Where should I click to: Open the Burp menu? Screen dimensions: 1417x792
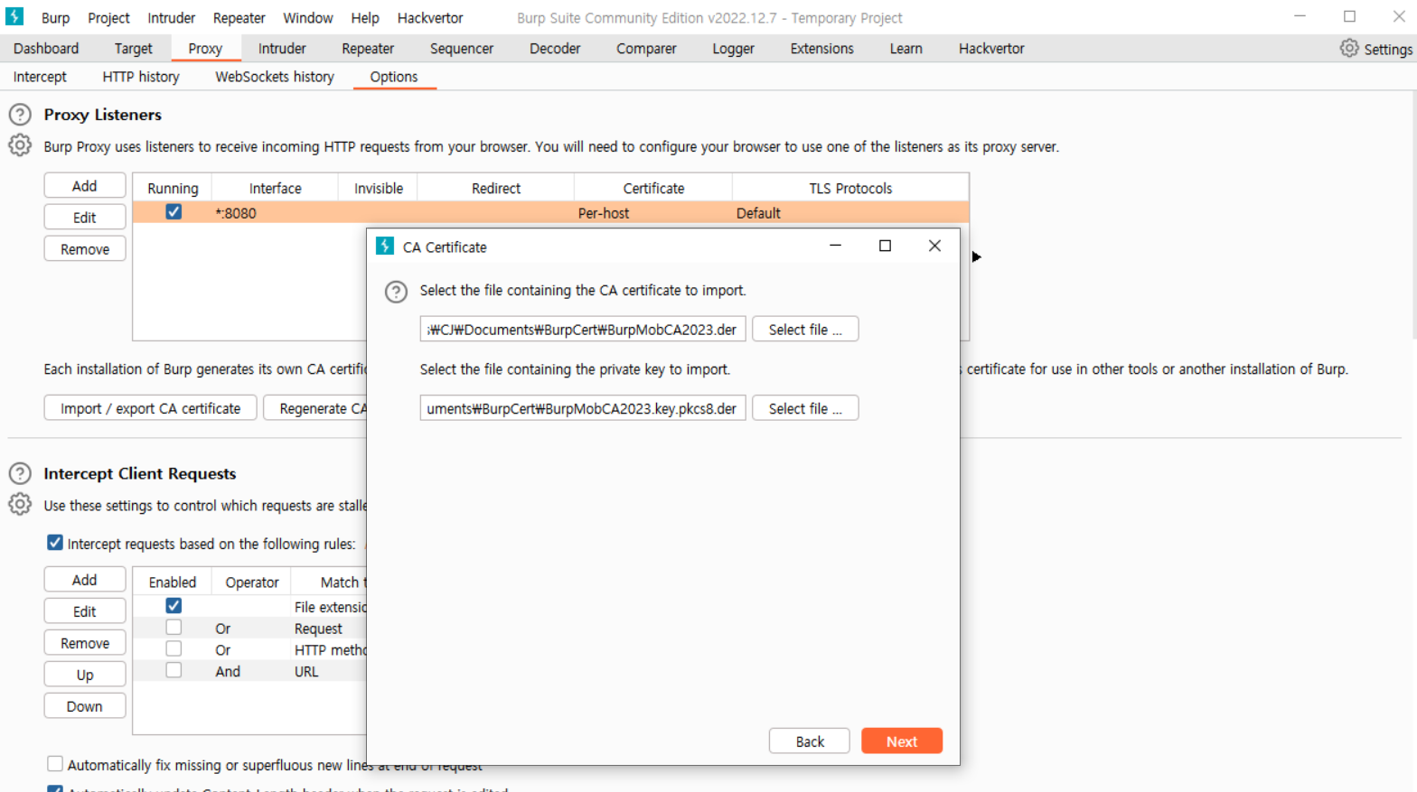pyautogui.click(x=55, y=18)
